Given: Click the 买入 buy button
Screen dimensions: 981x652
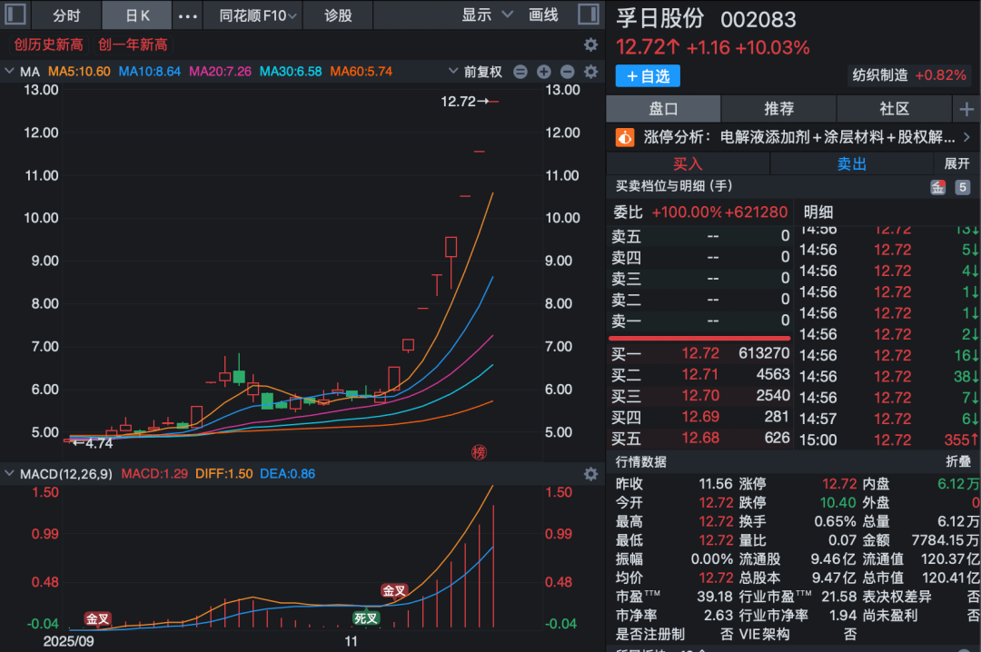Looking at the screenshot, I should (688, 164).
